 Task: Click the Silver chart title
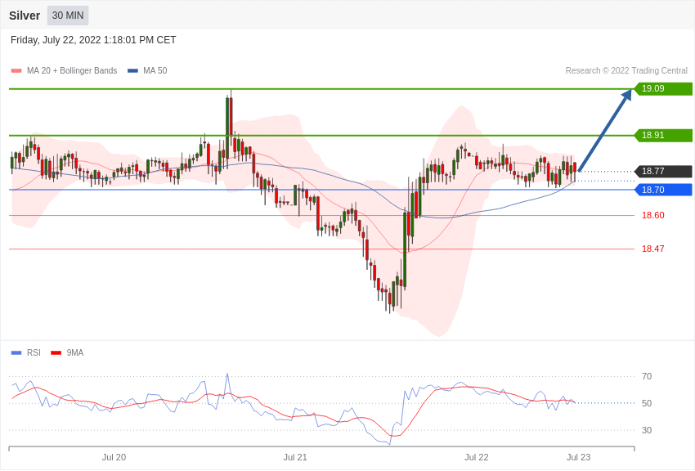click(25, 16)
